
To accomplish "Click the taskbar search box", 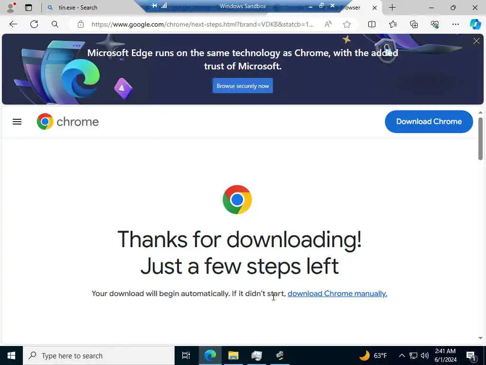I will pyautogui.click(x=99, y=355).
